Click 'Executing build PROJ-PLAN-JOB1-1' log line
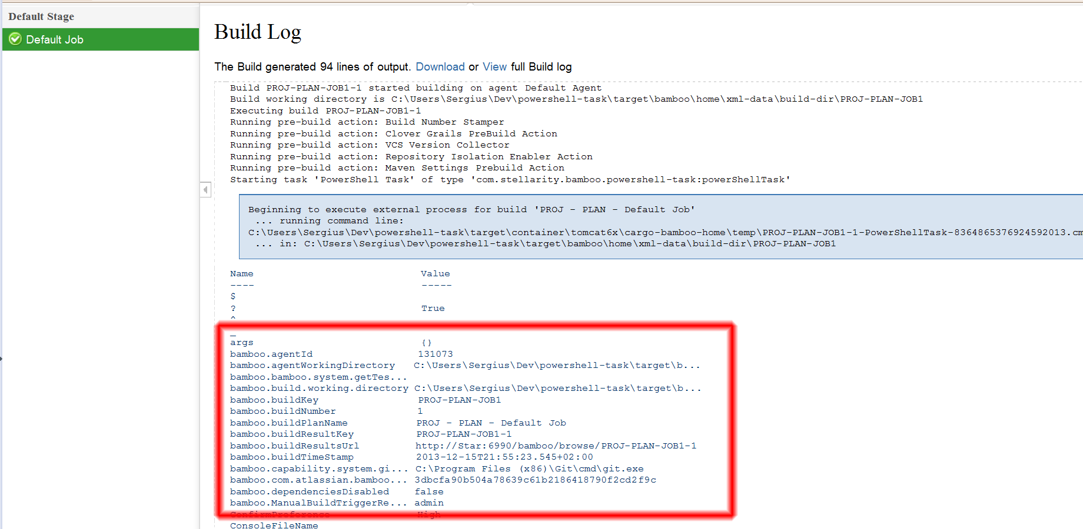This screenshot has height=529, width=1083. pyautogui.click(x=325, y=111)
